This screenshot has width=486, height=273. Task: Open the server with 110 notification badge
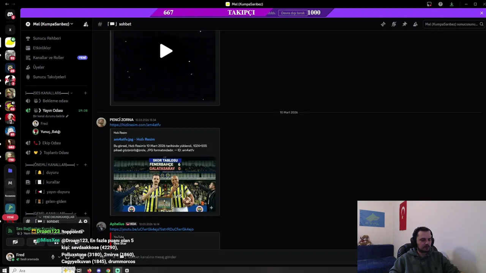click(x=10, y=157)
